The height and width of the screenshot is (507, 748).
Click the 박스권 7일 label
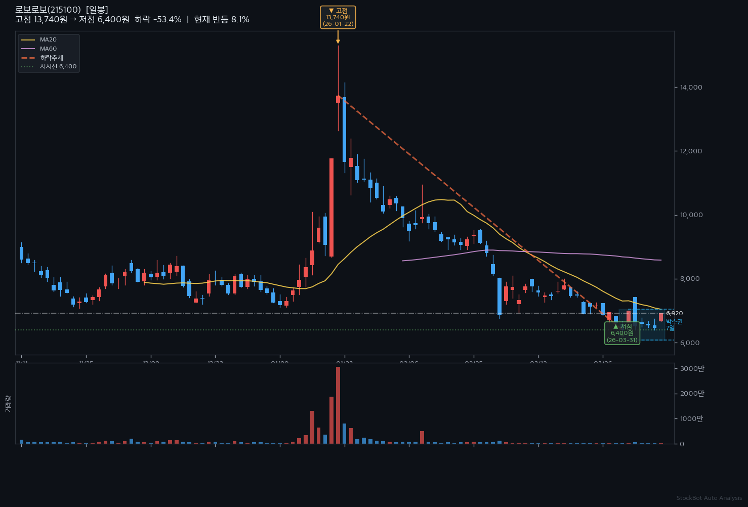coord(674,325)
